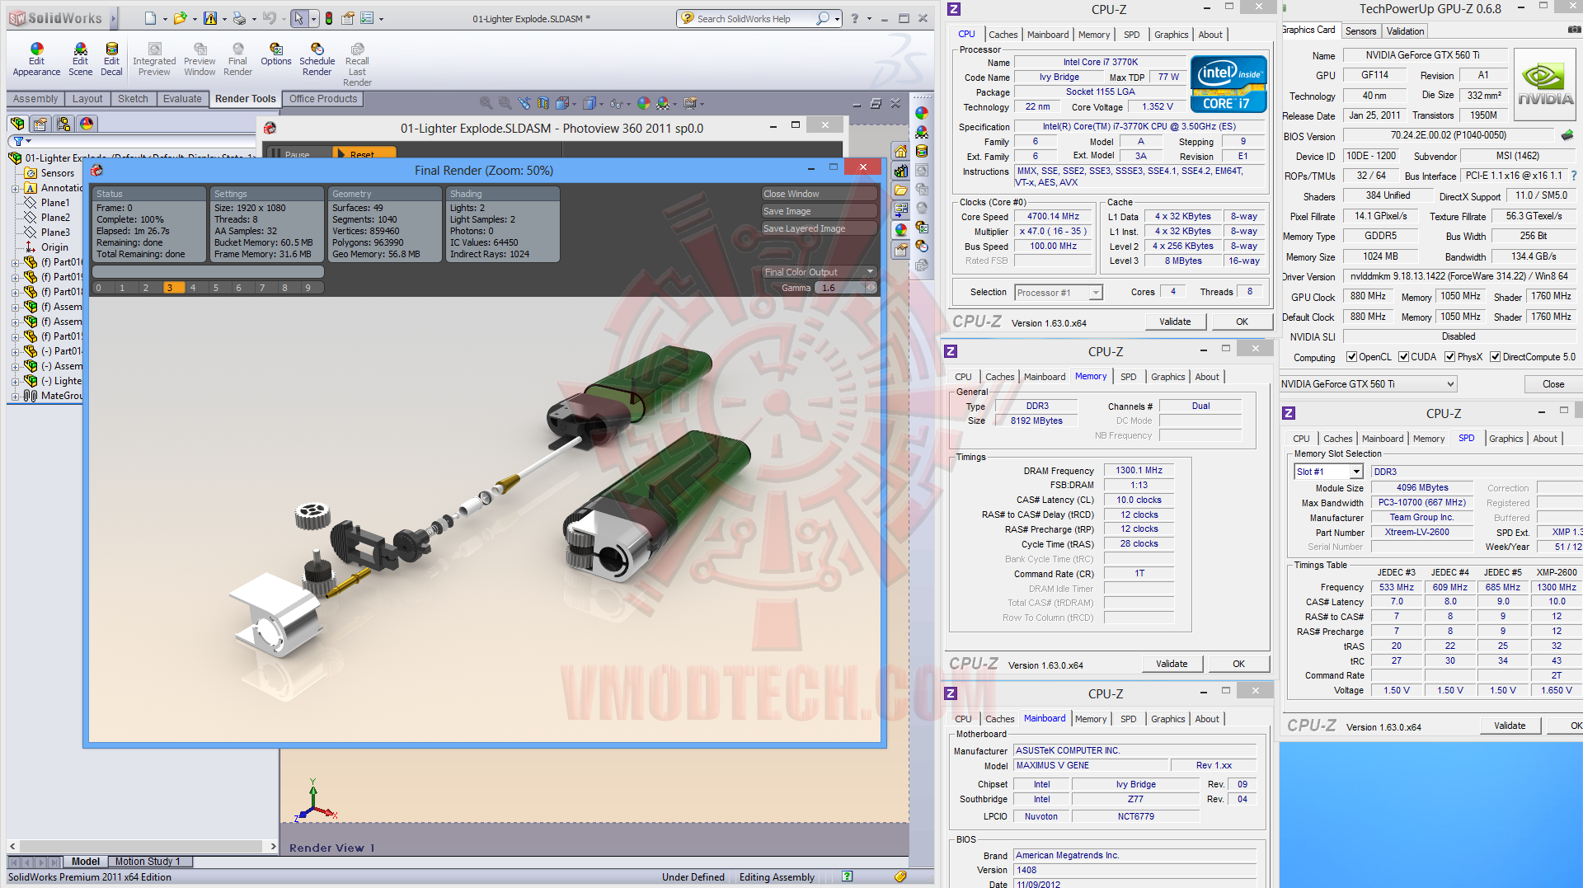Click Save Image in the Final Render window

[x=819, y=211]
